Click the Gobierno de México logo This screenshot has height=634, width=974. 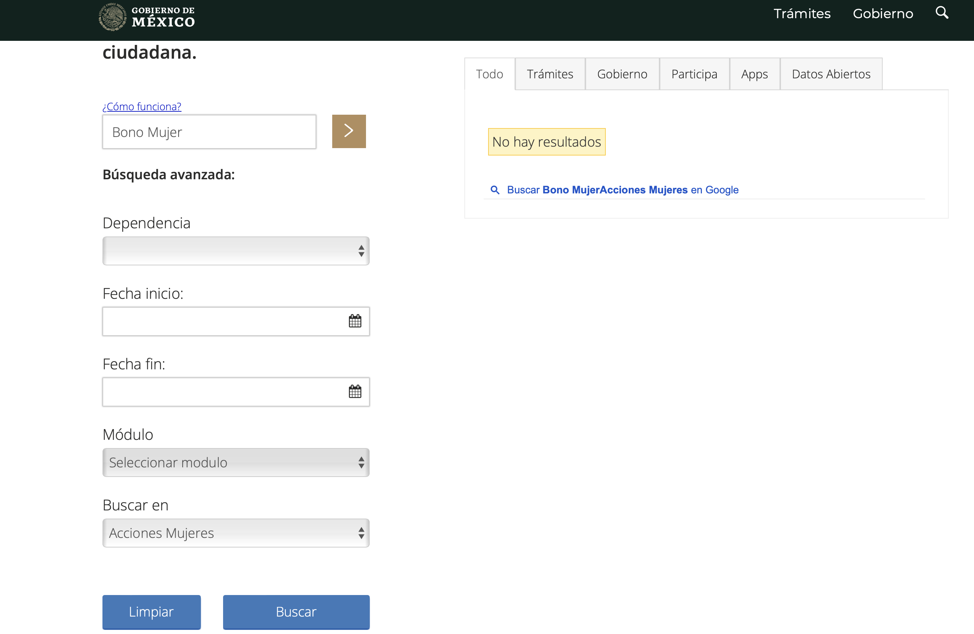(x=147, y=17)
